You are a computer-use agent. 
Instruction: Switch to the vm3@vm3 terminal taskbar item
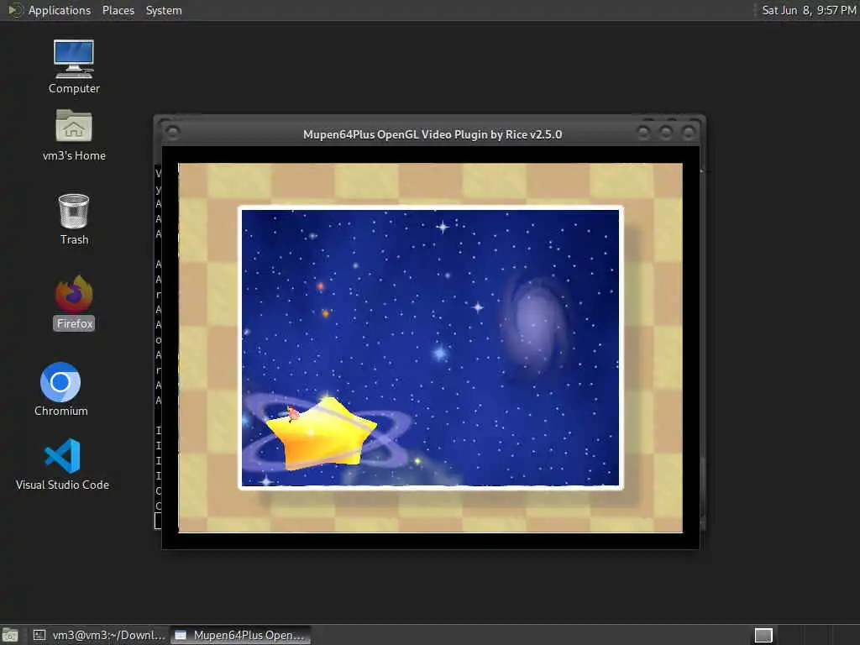pyautogui.click(x=99, y=635)
